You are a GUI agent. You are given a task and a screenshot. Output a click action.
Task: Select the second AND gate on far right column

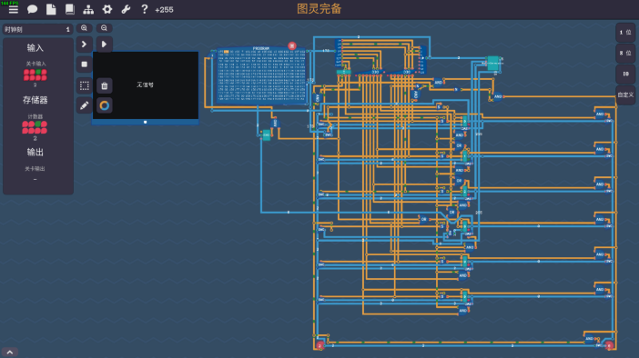600,149
